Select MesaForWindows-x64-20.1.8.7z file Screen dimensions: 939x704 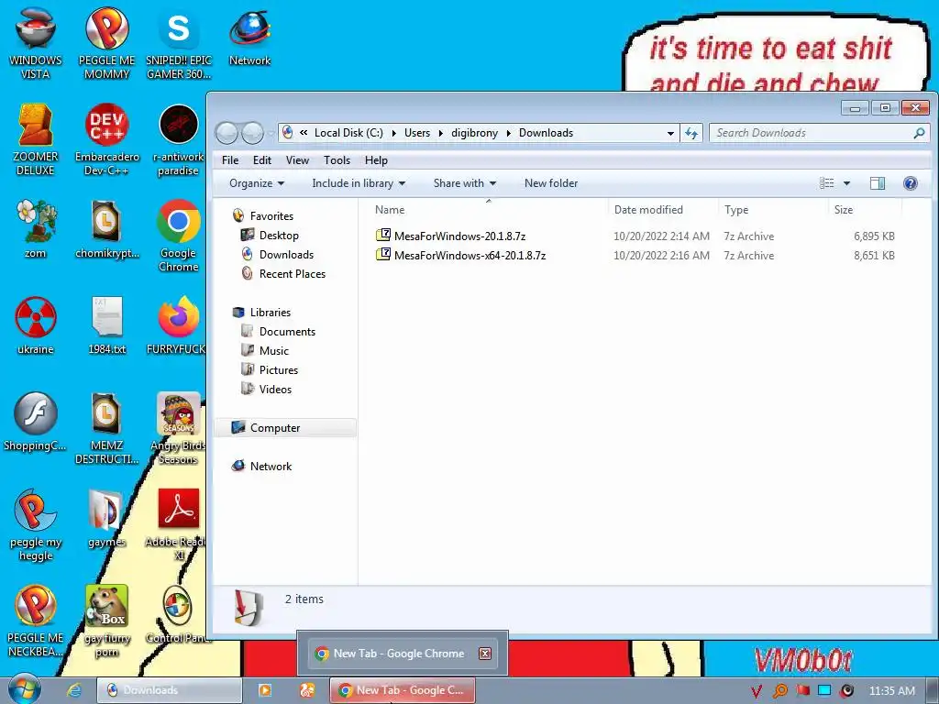point(469,256)
